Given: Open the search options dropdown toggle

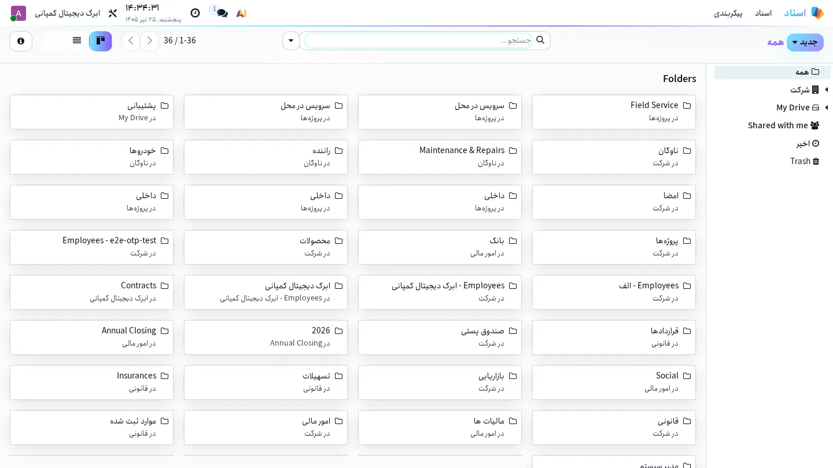Looking at the screenshot, I should [291, 41].
